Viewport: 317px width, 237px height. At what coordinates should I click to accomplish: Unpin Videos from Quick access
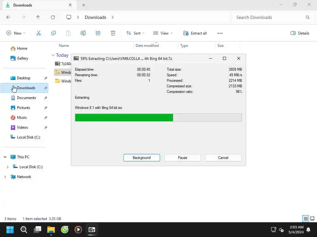(x=46, y=127)
